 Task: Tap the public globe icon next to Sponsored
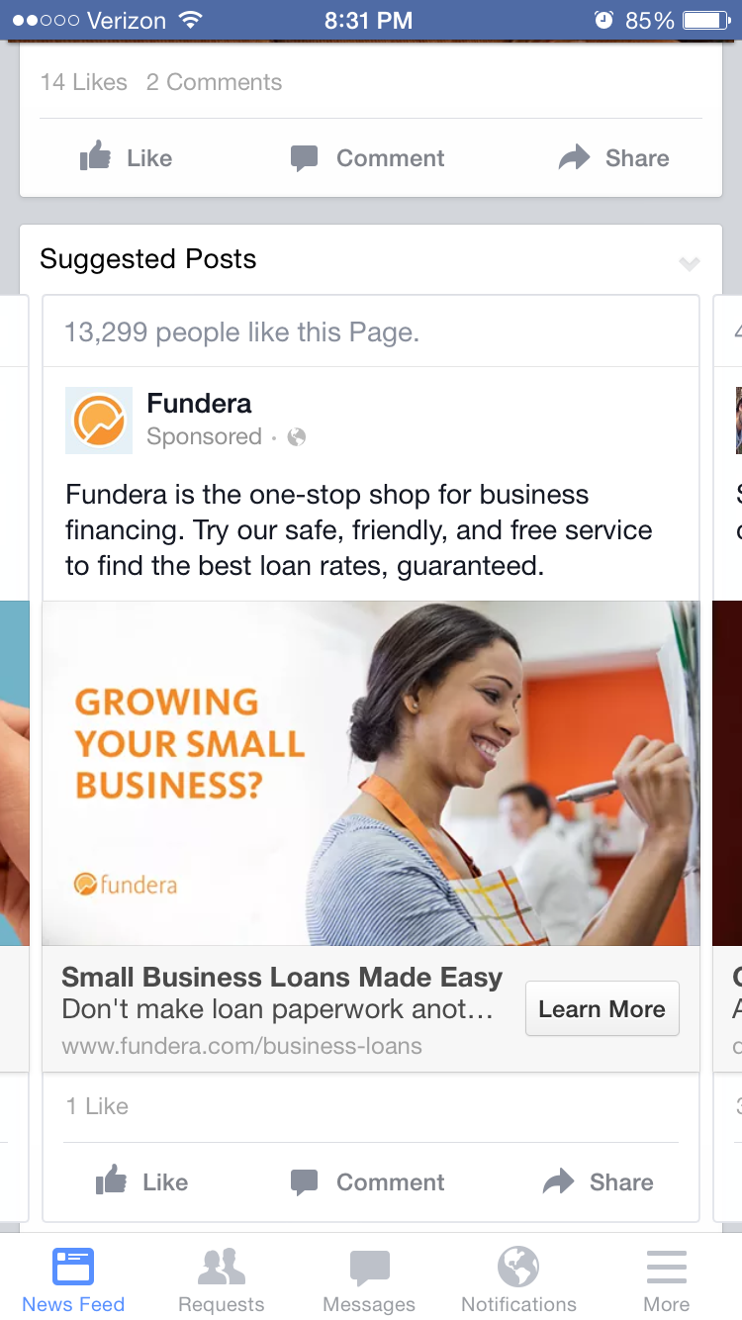click(296, 436)
